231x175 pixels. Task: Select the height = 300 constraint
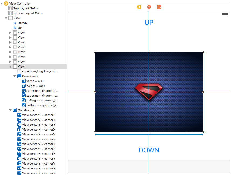[35, 86]
